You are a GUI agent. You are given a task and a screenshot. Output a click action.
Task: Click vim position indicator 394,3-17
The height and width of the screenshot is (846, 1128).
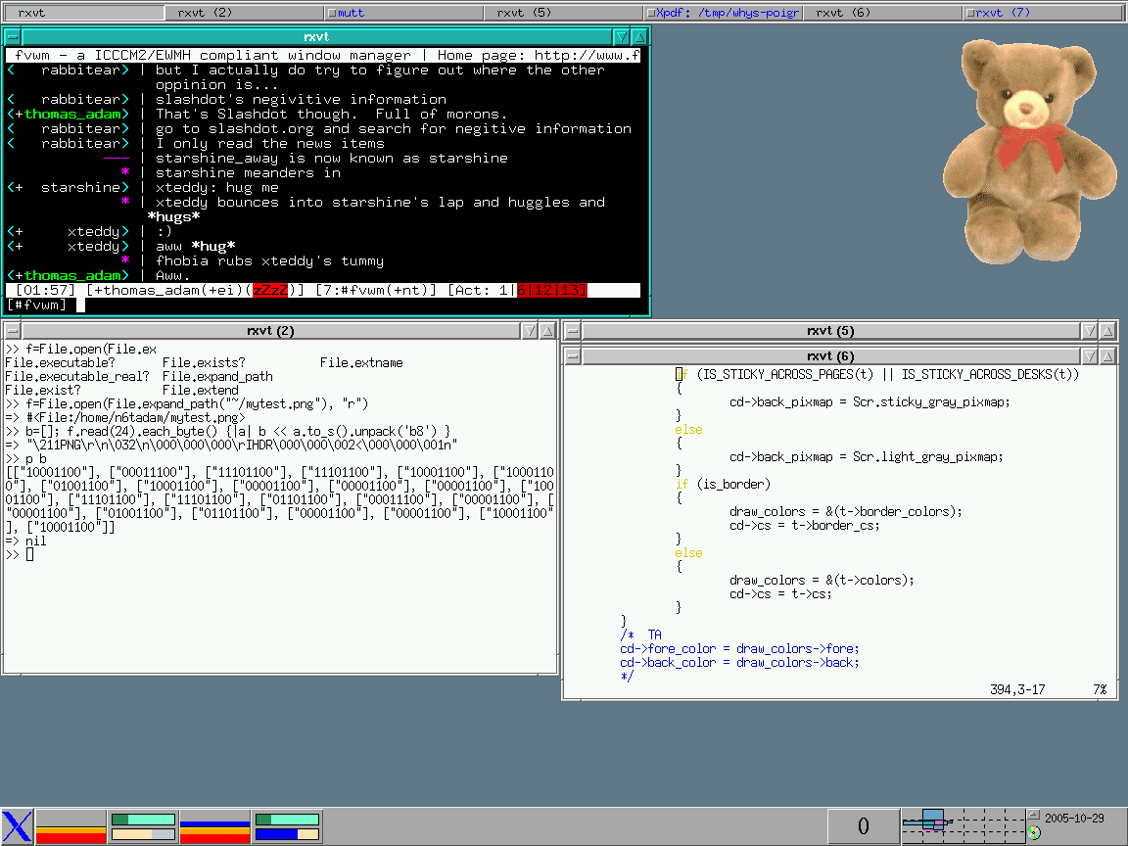pos(1017,690)
